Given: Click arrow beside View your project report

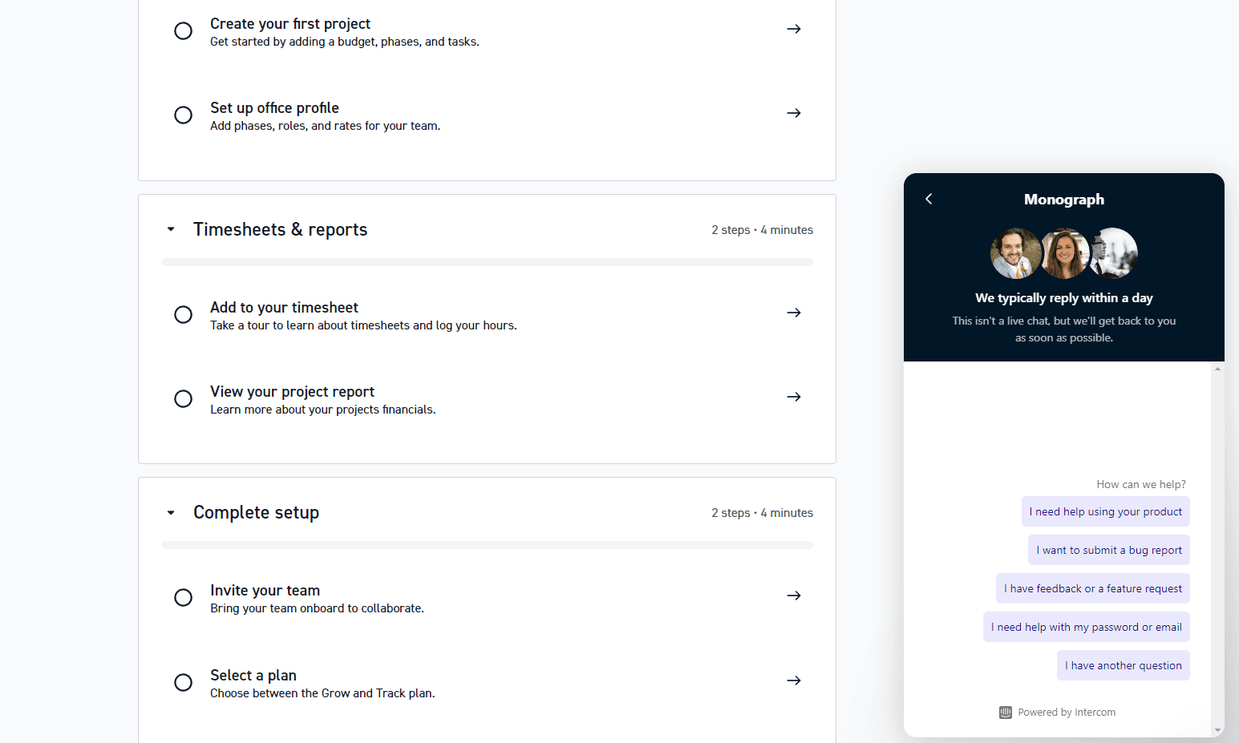Looking at the screenshot, I should (x=794, y=397).
